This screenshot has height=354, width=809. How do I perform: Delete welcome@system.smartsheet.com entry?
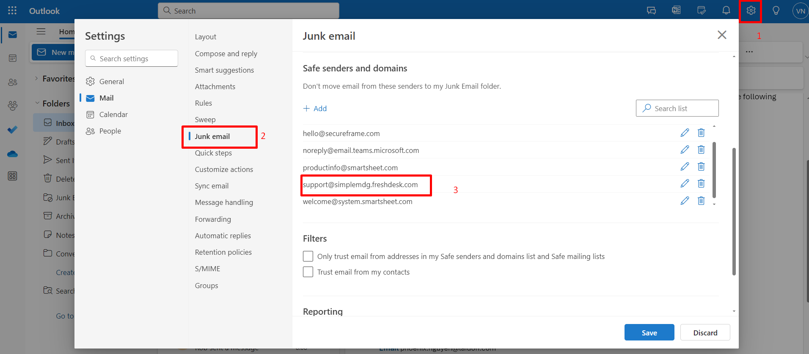point(701,201)
